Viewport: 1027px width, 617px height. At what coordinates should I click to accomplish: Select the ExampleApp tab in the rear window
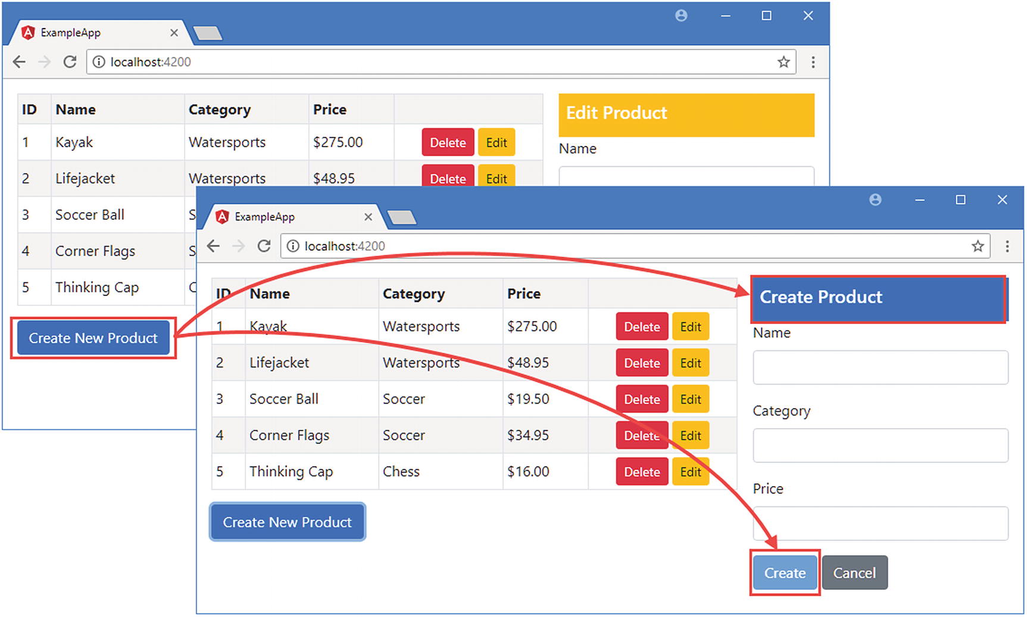coord(101,33)
